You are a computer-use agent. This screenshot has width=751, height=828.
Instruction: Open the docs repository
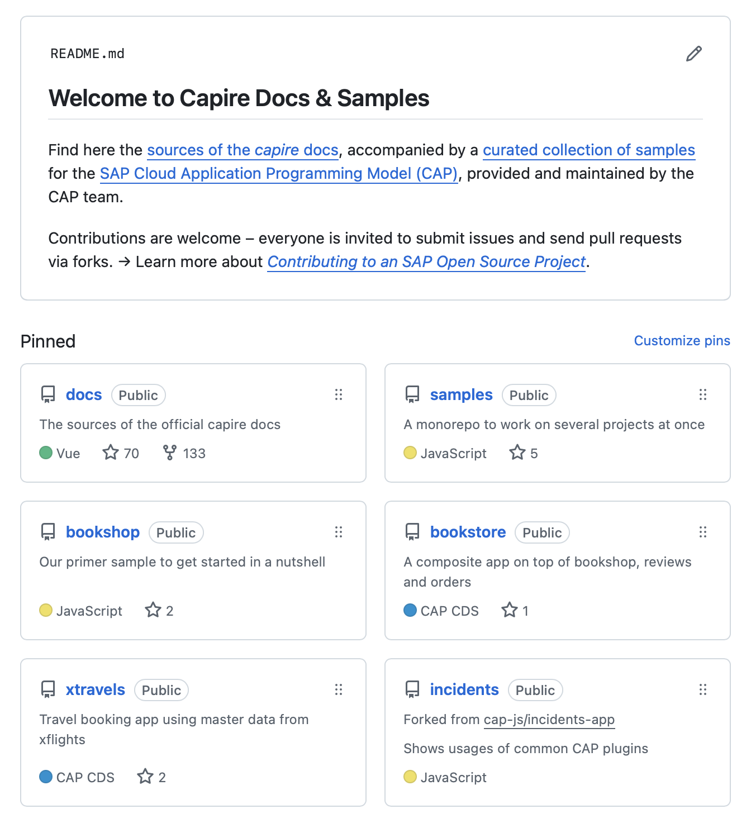[x=83, y=394]
